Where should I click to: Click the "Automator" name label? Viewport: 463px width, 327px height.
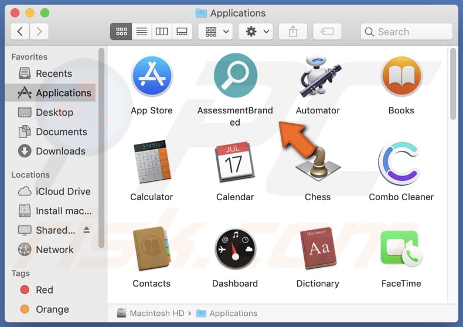pos(318,110)
